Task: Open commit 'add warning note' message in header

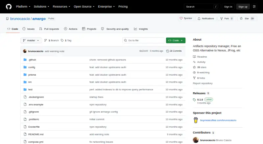Action: [55, 51]
